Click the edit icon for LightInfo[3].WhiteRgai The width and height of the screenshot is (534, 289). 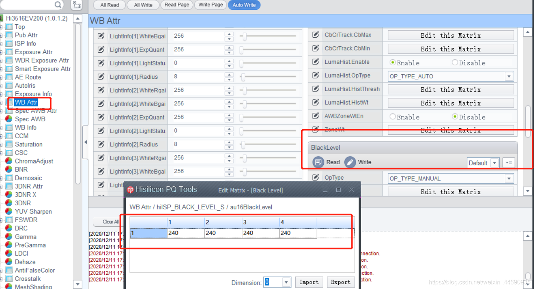click(x=101, y=158)
